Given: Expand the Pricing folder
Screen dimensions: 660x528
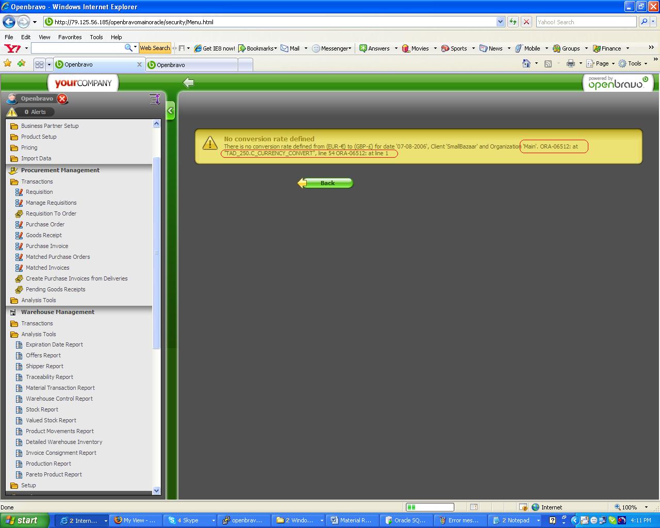Looking at the screenshot, I should [14, 147].
